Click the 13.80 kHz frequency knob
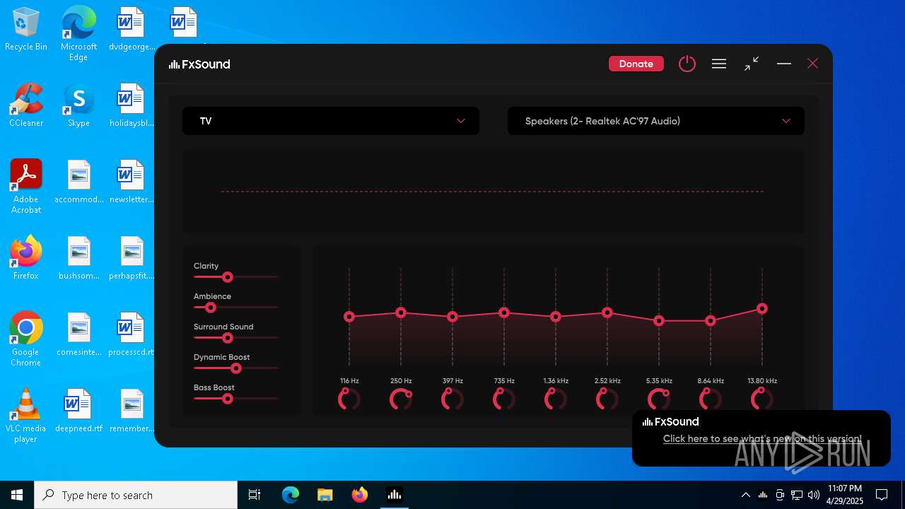Image resolution: width=905 pixels, height=509 pixels. [762, 399]
